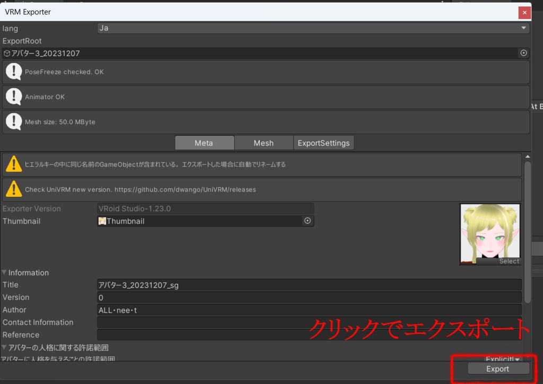
Task: Click the ExportRoot label
Action: (22, 41)
